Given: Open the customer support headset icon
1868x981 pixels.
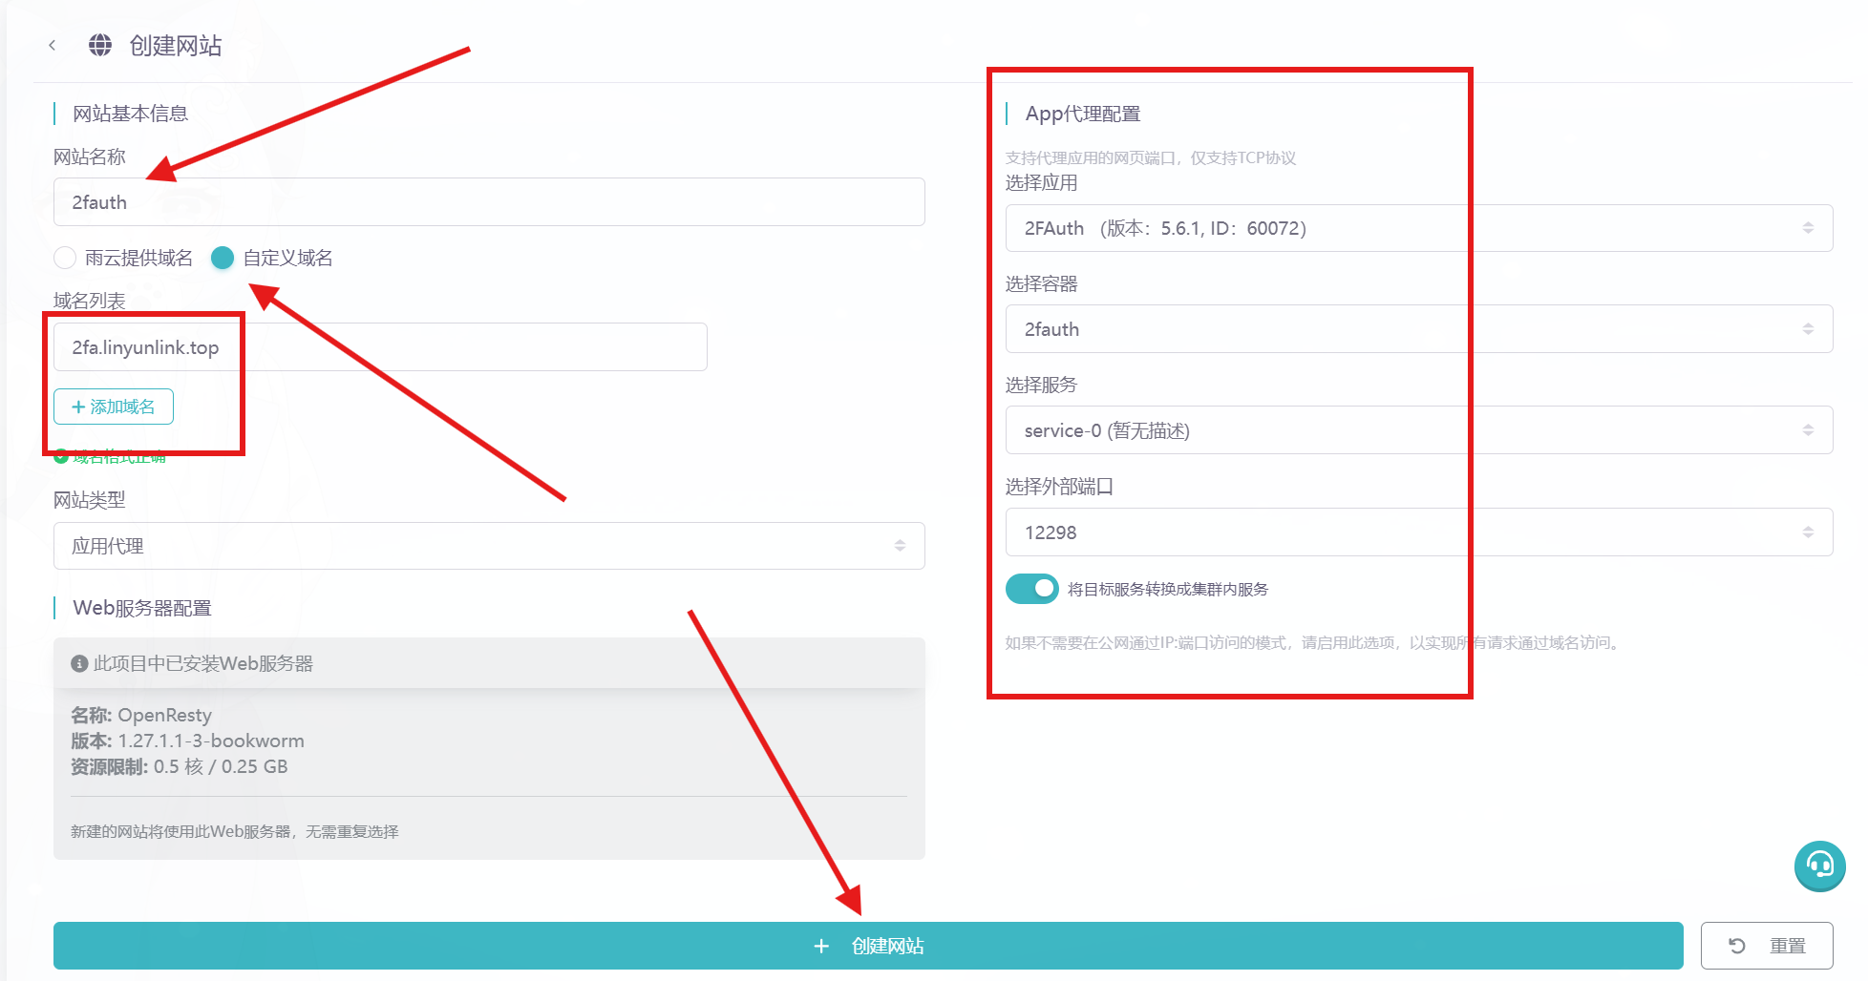Looking at the screenshot, I should coord(1818,866).
